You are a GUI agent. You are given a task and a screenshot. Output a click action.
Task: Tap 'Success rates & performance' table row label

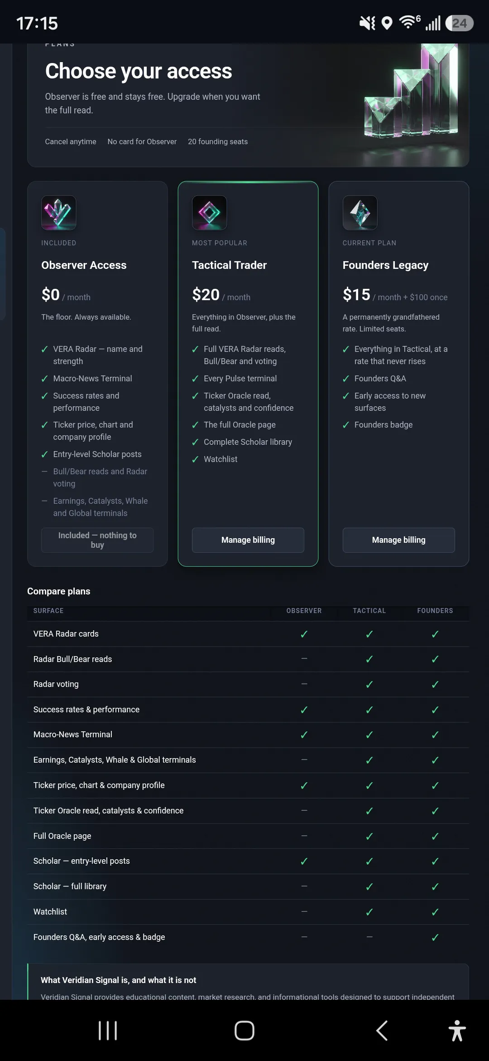click(86, 710)
